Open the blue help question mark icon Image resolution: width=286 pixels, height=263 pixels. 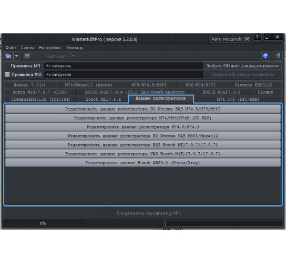coord(266,56)
